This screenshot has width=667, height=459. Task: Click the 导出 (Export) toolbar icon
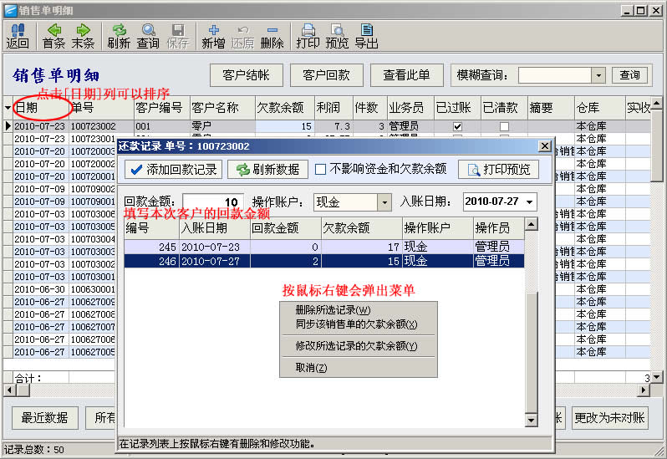[x=366, y=36]
